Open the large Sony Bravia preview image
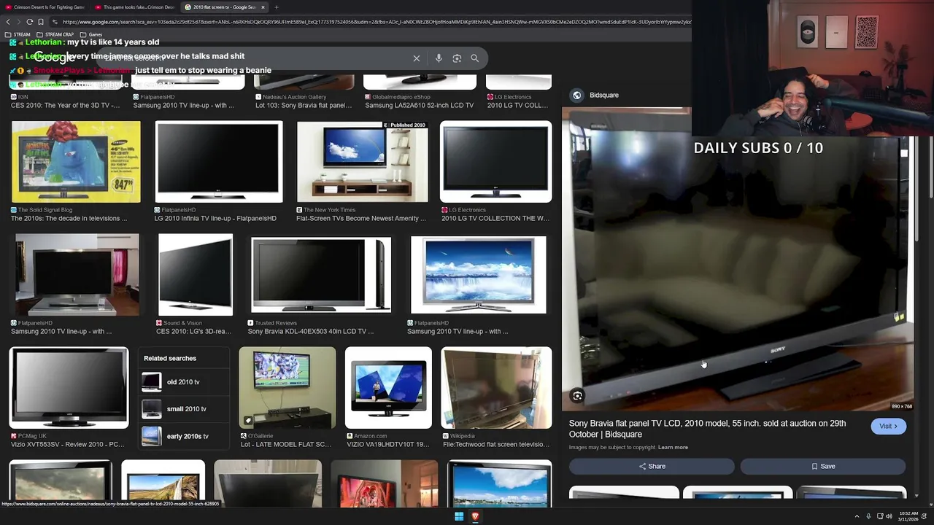This screenshot has height=525, width=934. click(738, 260)
